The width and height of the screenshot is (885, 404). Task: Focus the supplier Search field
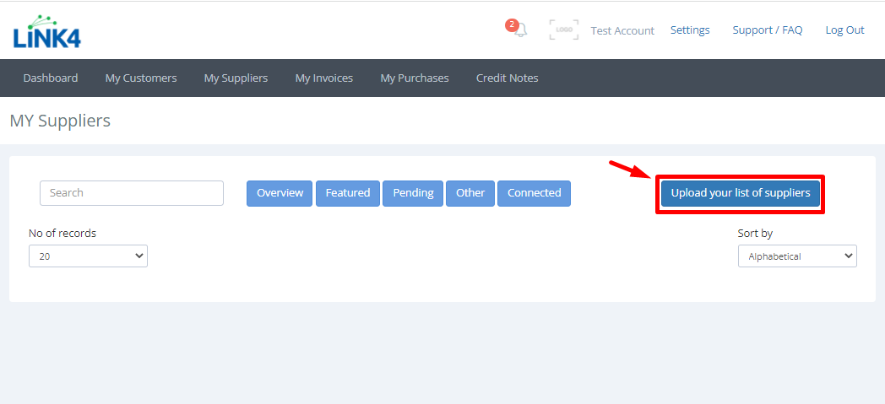pyautogui.click(x=132, y=192)
